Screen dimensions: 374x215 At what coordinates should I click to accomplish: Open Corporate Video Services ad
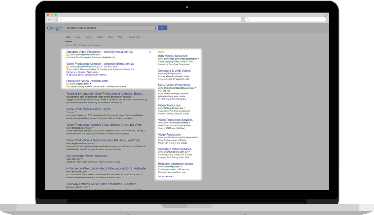(175, 149)
